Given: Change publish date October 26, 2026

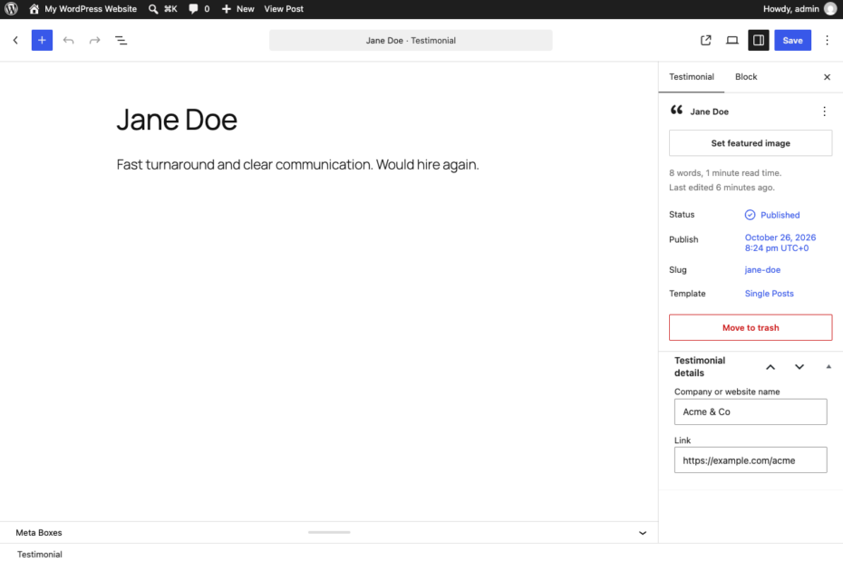Looking at the screenshot, I should 780,243.
